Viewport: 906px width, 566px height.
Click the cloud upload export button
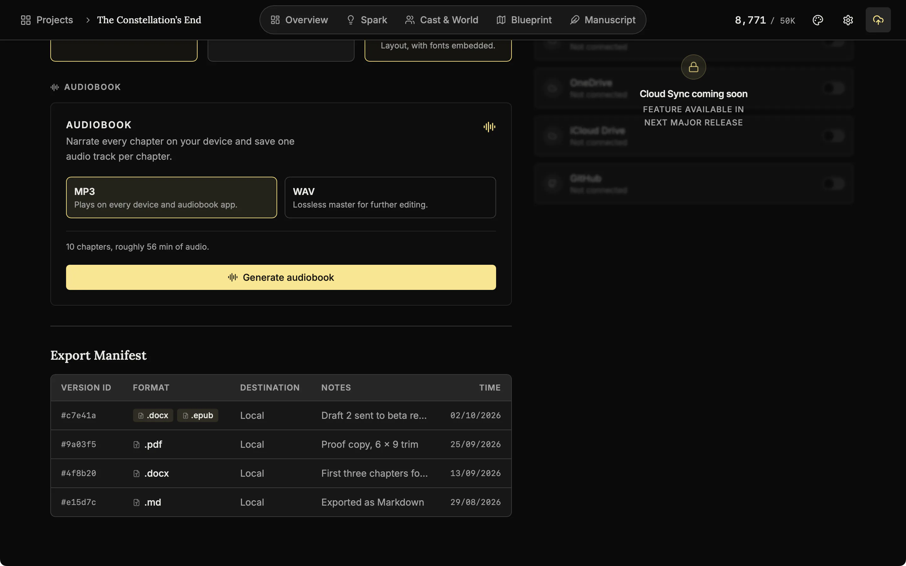pyautogui.click(x=878, y=20)
